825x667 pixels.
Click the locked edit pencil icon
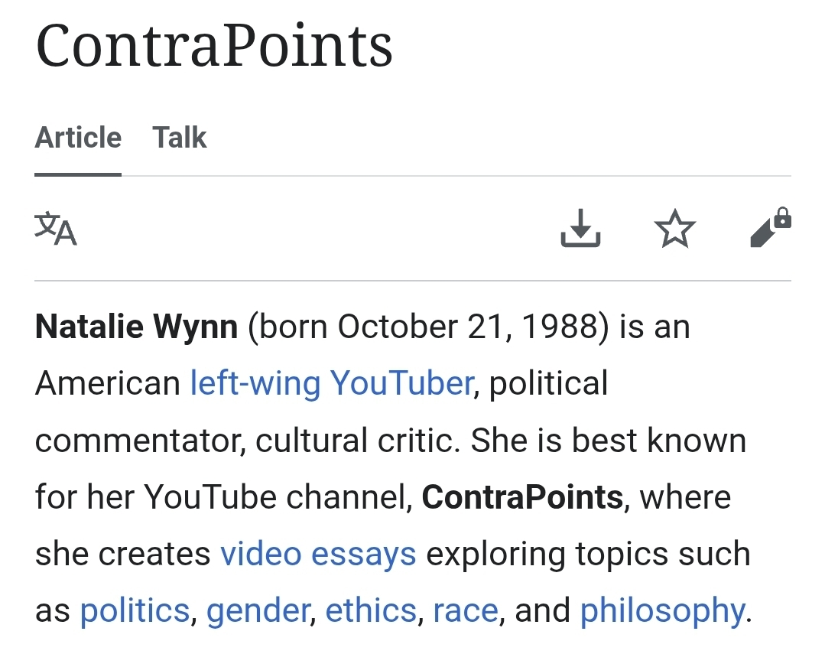[x=770, y=228]
